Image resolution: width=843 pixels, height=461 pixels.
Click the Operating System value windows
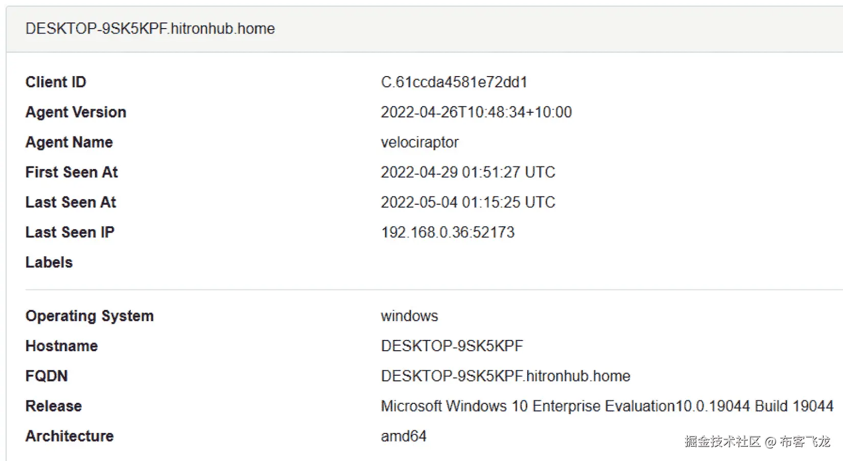click(x=409, y=316)
